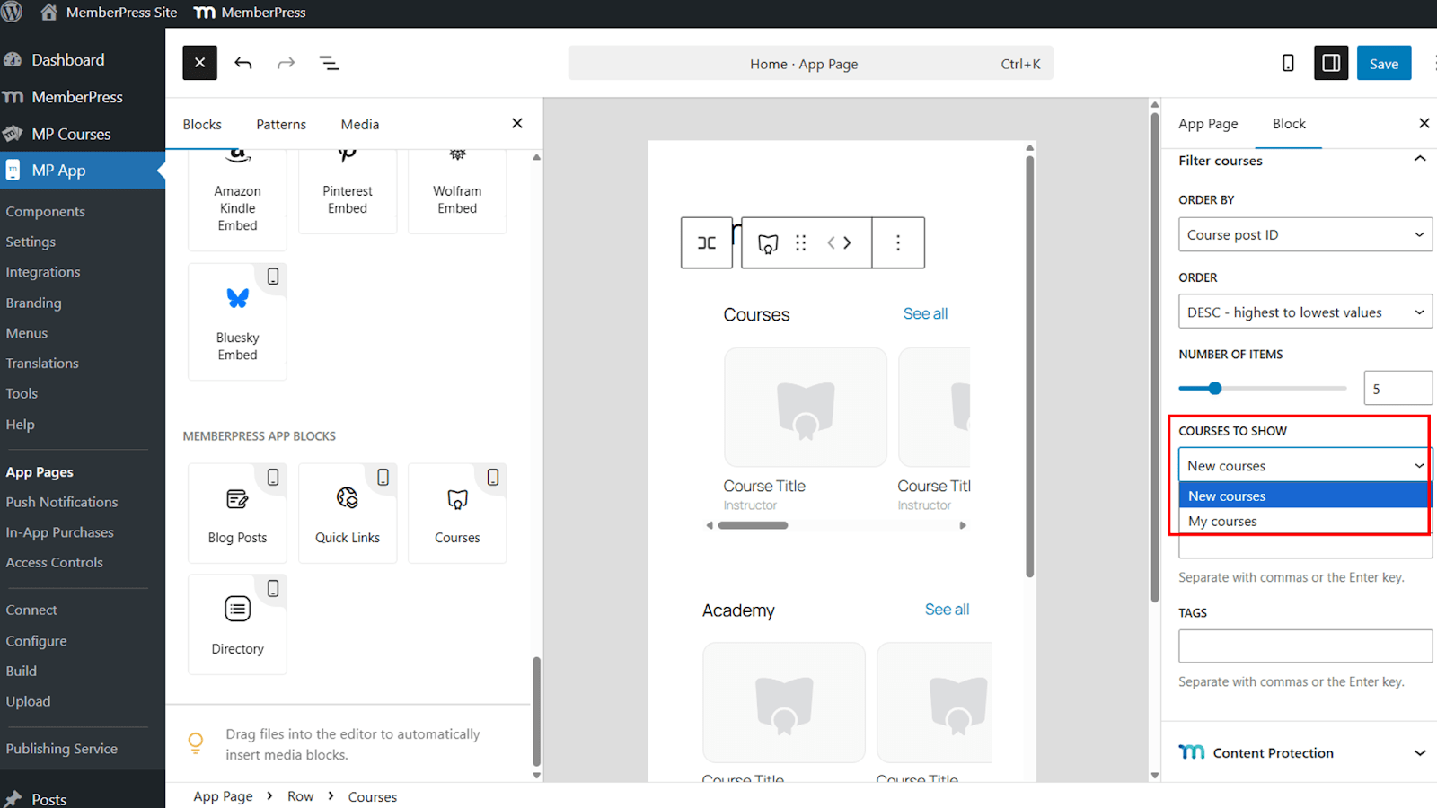
Task: Close the block inserter toggle
Action: [x=199, y=63]
